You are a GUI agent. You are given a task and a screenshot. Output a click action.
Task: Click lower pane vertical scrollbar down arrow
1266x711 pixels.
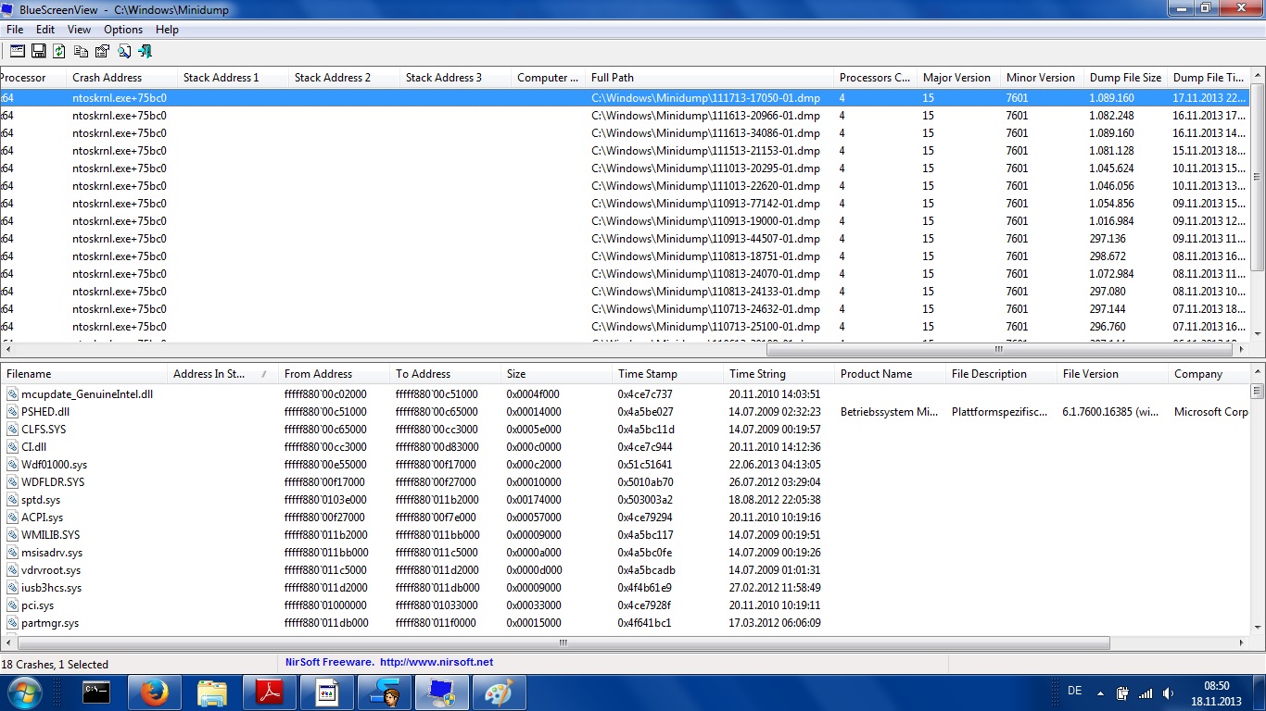pos(1258,627)
